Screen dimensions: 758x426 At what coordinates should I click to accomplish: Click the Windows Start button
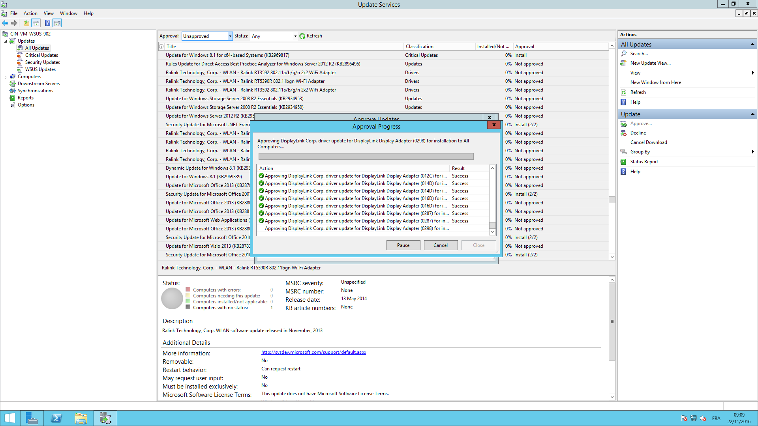point(9,418)
